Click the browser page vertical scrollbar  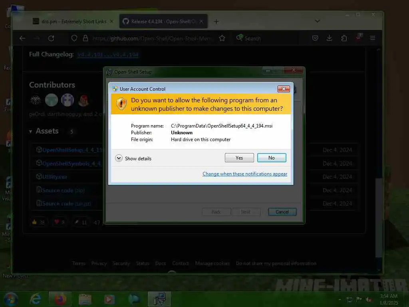click(x=379, y=217)
